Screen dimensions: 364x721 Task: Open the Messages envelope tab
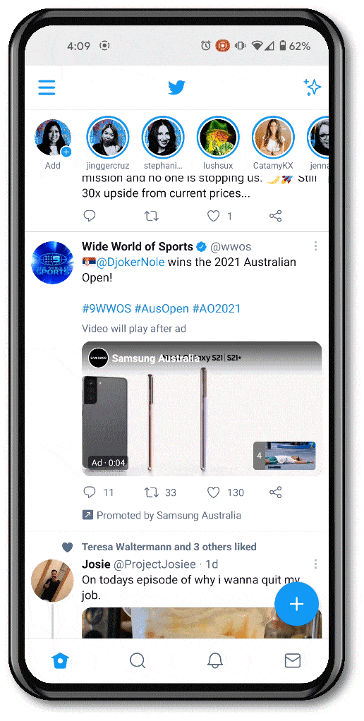tap(292, 661)
